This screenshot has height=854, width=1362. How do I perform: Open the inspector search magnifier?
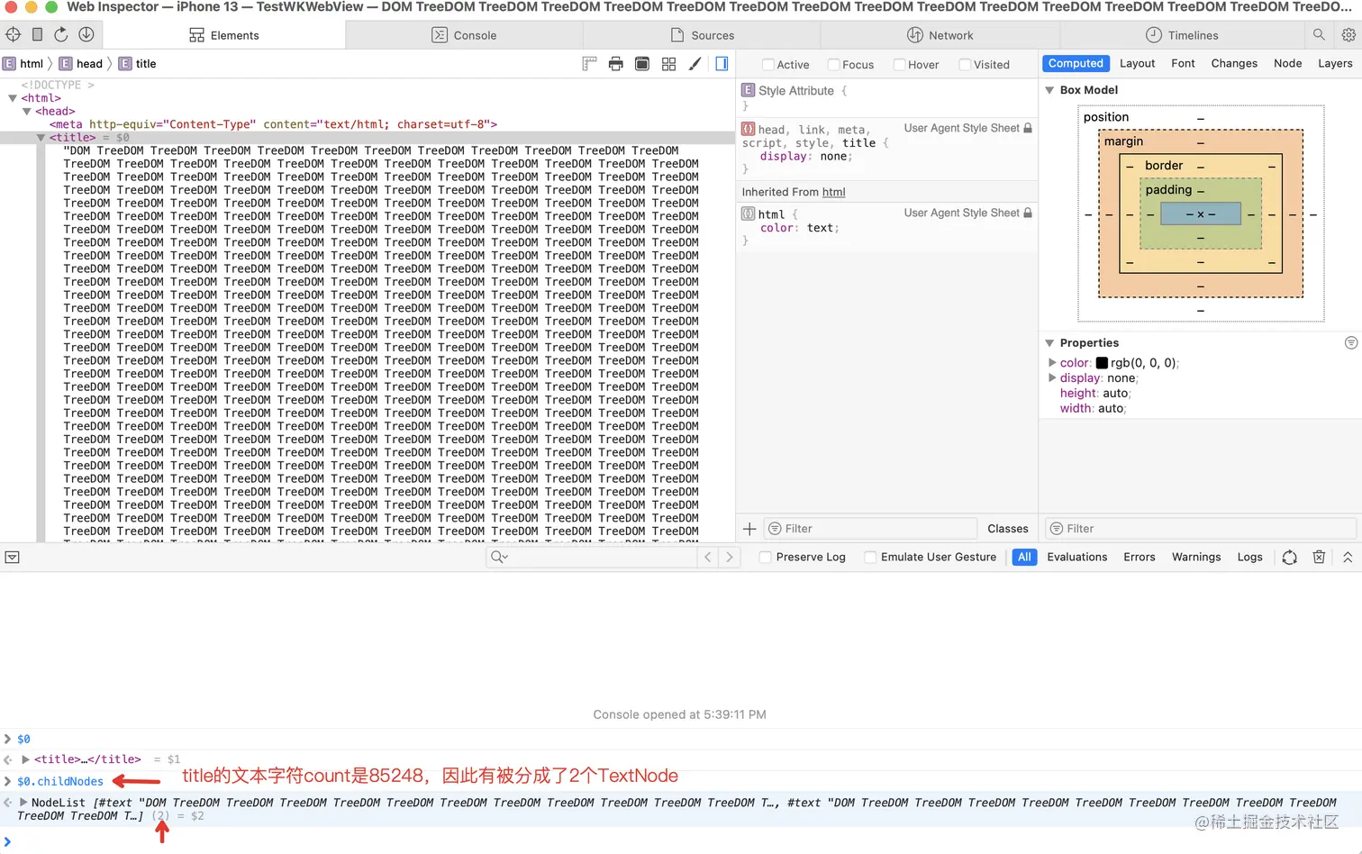[1319, 35]
